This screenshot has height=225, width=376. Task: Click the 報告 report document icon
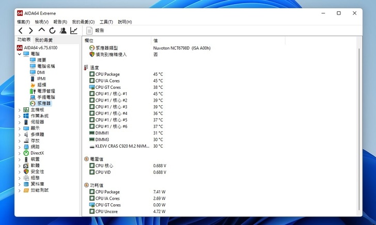[89, 30]
